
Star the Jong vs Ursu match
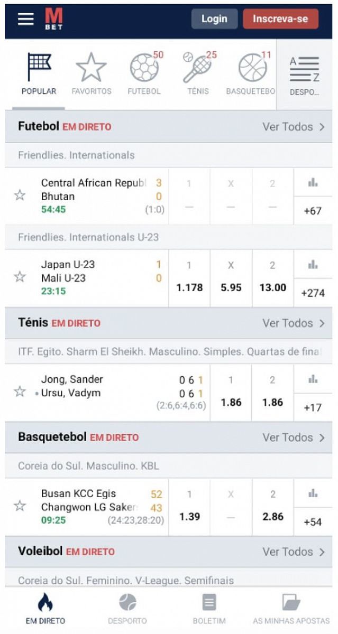[20, 391]
